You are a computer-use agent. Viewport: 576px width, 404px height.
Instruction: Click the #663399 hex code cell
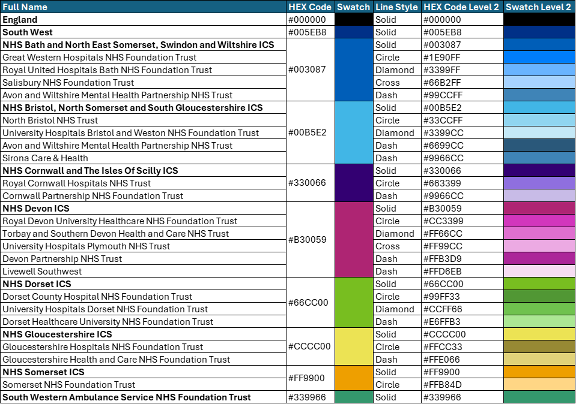pos(462,183)
